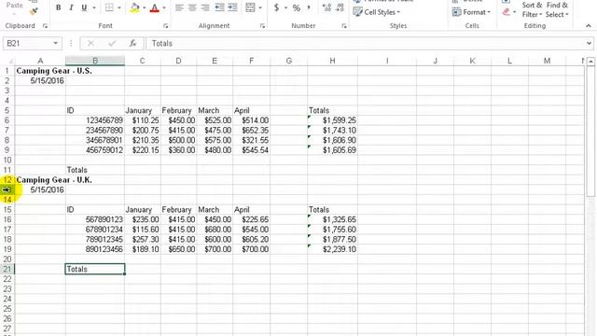Cancel the formula bar entry
Screen dimensions: 597x336
(x=90, y=44)
